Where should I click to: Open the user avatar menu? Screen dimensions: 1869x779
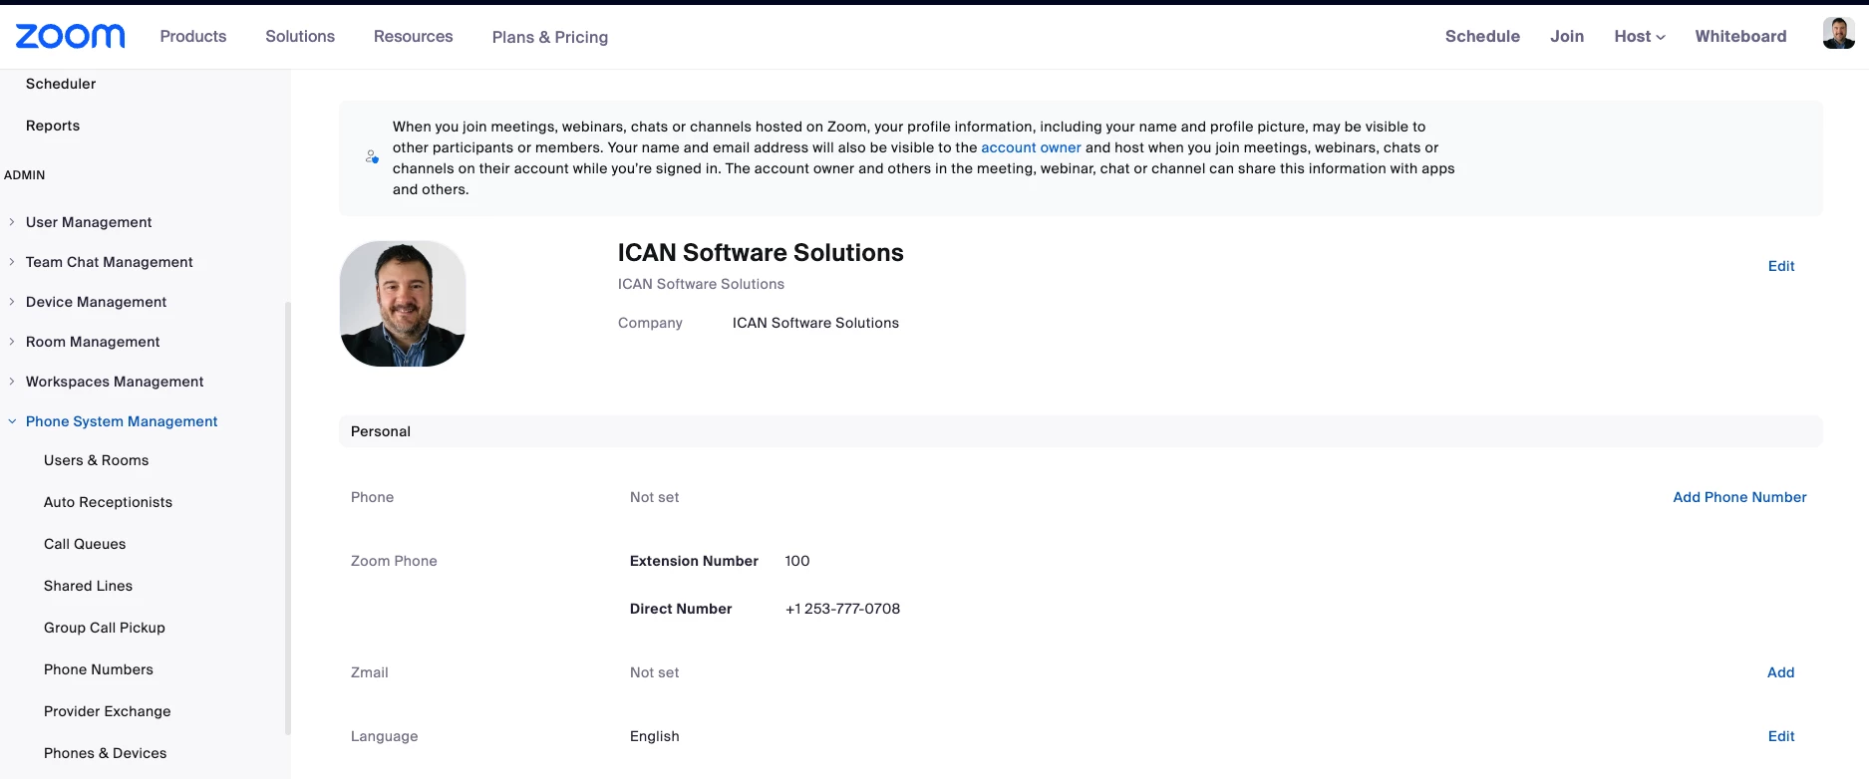tap(1838, 33)
